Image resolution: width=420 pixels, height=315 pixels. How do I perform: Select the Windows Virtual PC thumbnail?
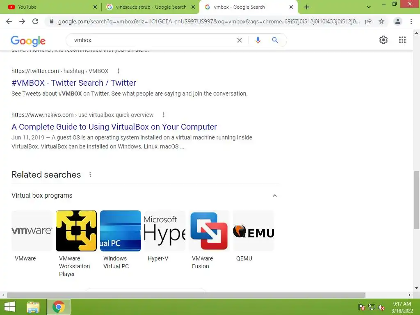pos(121,231)
